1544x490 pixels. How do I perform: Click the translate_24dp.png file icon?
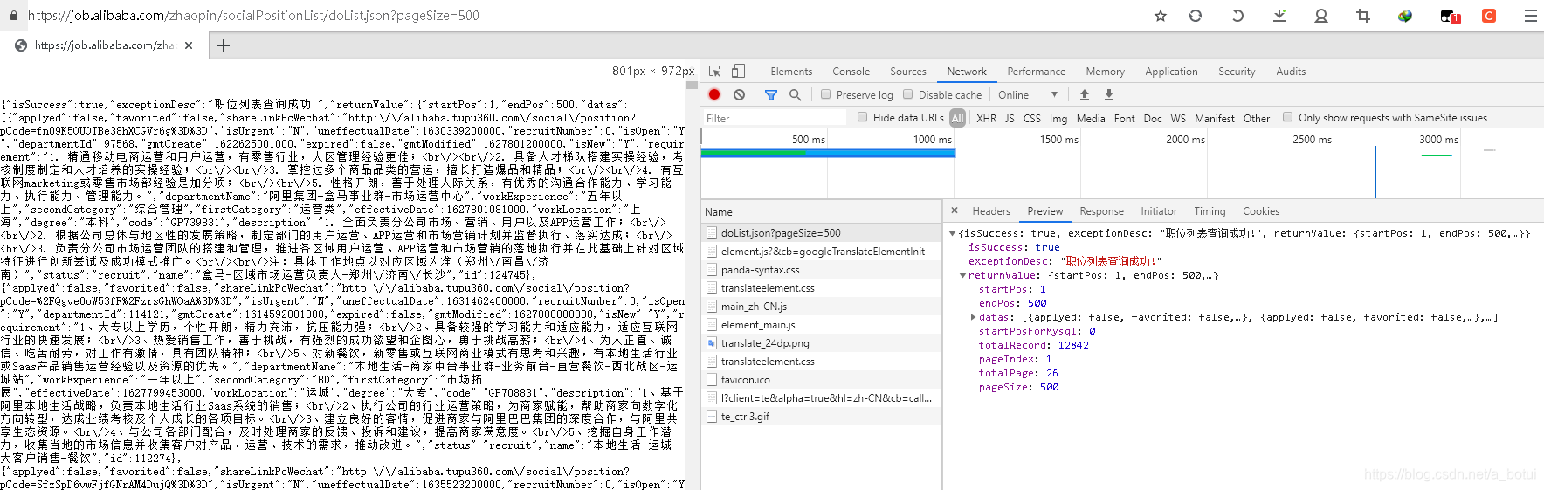[x=713, y=343]
